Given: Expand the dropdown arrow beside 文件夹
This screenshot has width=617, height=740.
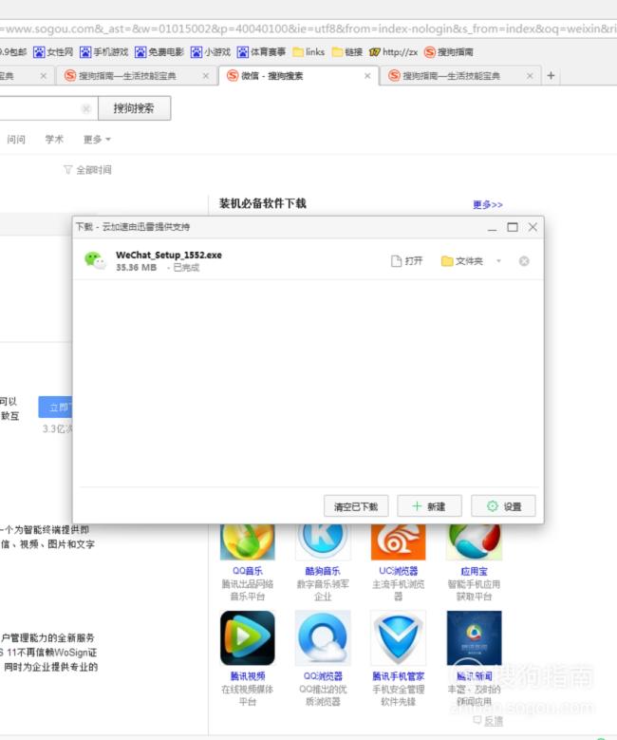Looking at the screenshot, I should coord(498,261).
